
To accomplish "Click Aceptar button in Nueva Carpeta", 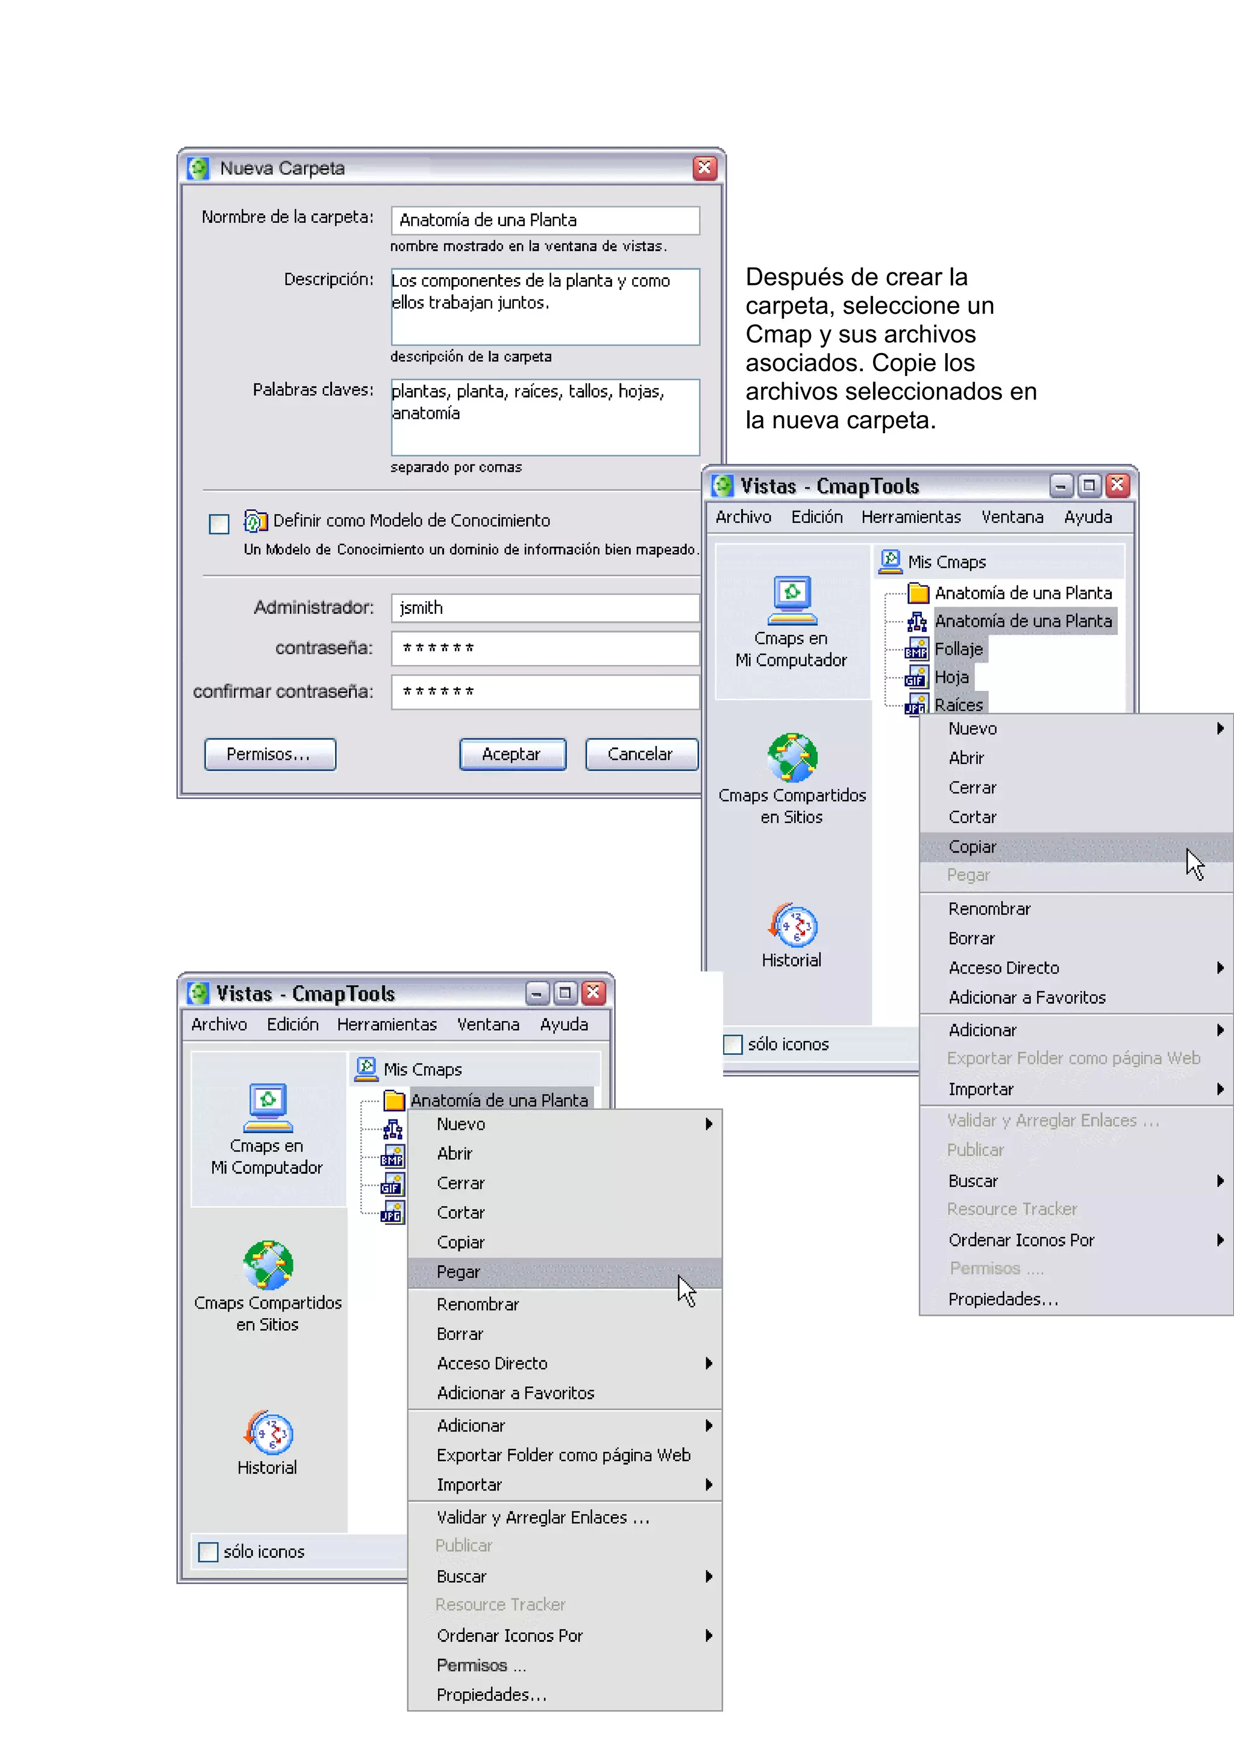I will coord(512,754).
